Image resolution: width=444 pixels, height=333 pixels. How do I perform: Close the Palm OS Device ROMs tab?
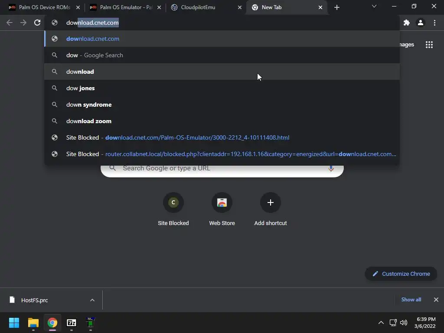click(78, 7)
